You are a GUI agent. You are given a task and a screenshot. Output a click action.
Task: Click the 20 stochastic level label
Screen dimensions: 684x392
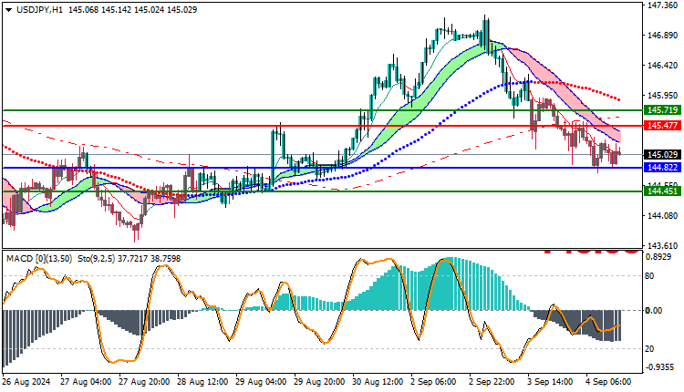(649, 349)
